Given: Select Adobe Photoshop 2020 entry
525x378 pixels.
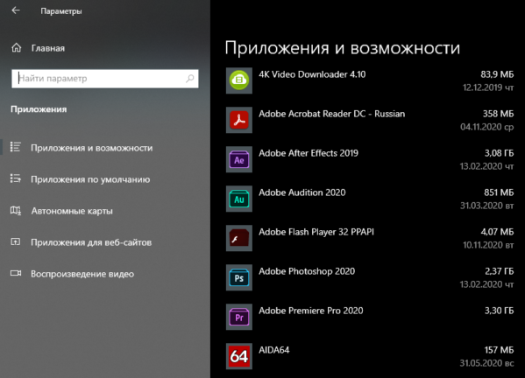Looking at the screenshot, I should coord(307,271).
